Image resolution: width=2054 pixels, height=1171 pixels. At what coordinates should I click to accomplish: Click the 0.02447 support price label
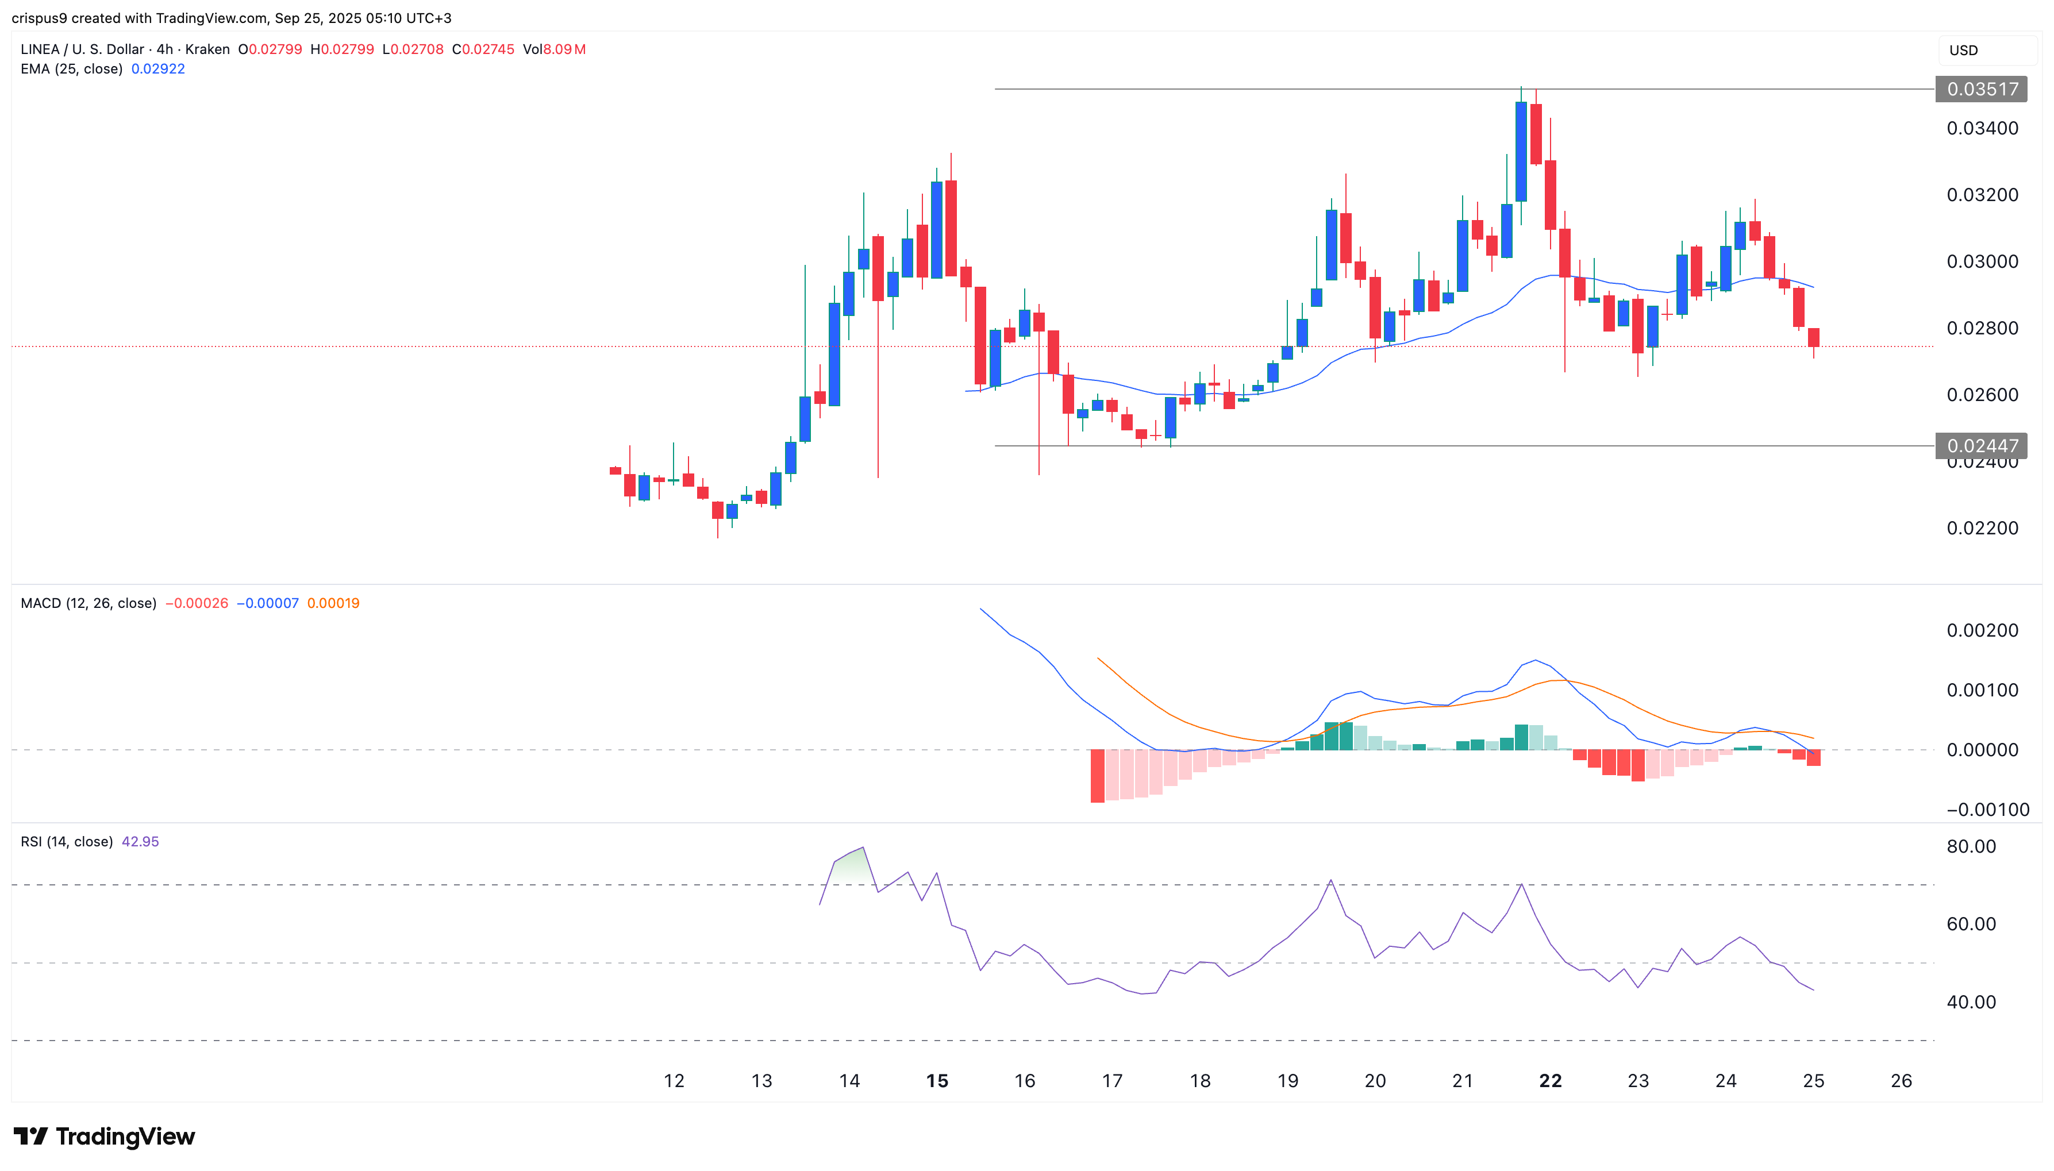click(x=1981, y=445)
